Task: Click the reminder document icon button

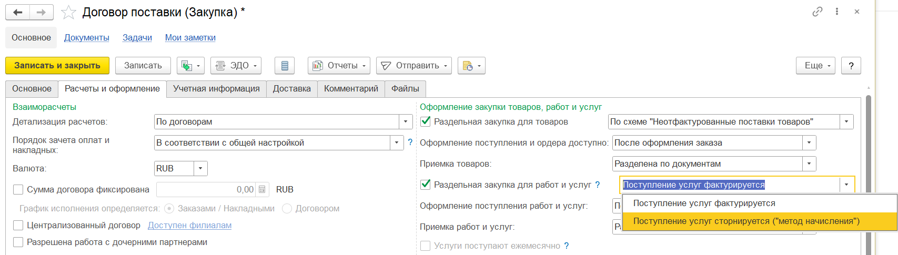Action: 471,66
